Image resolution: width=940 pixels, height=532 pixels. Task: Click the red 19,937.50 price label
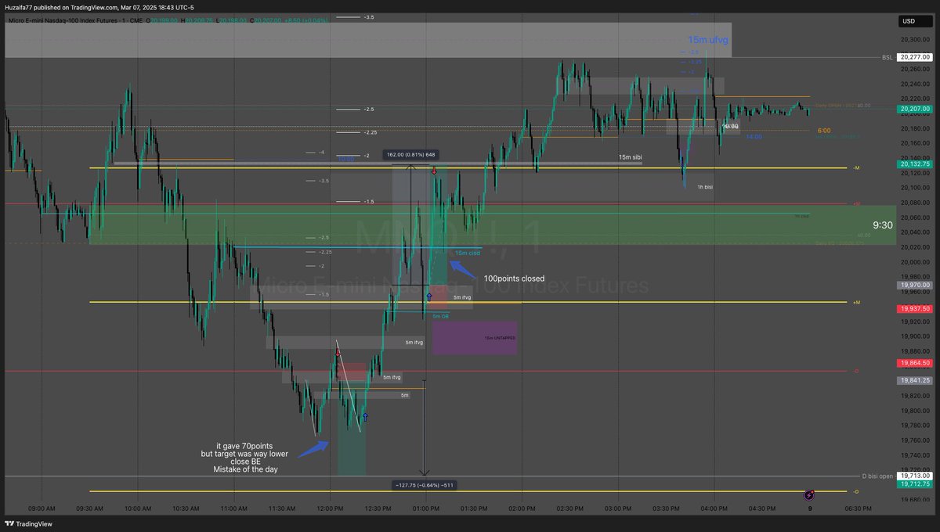(x=914, y=309)
